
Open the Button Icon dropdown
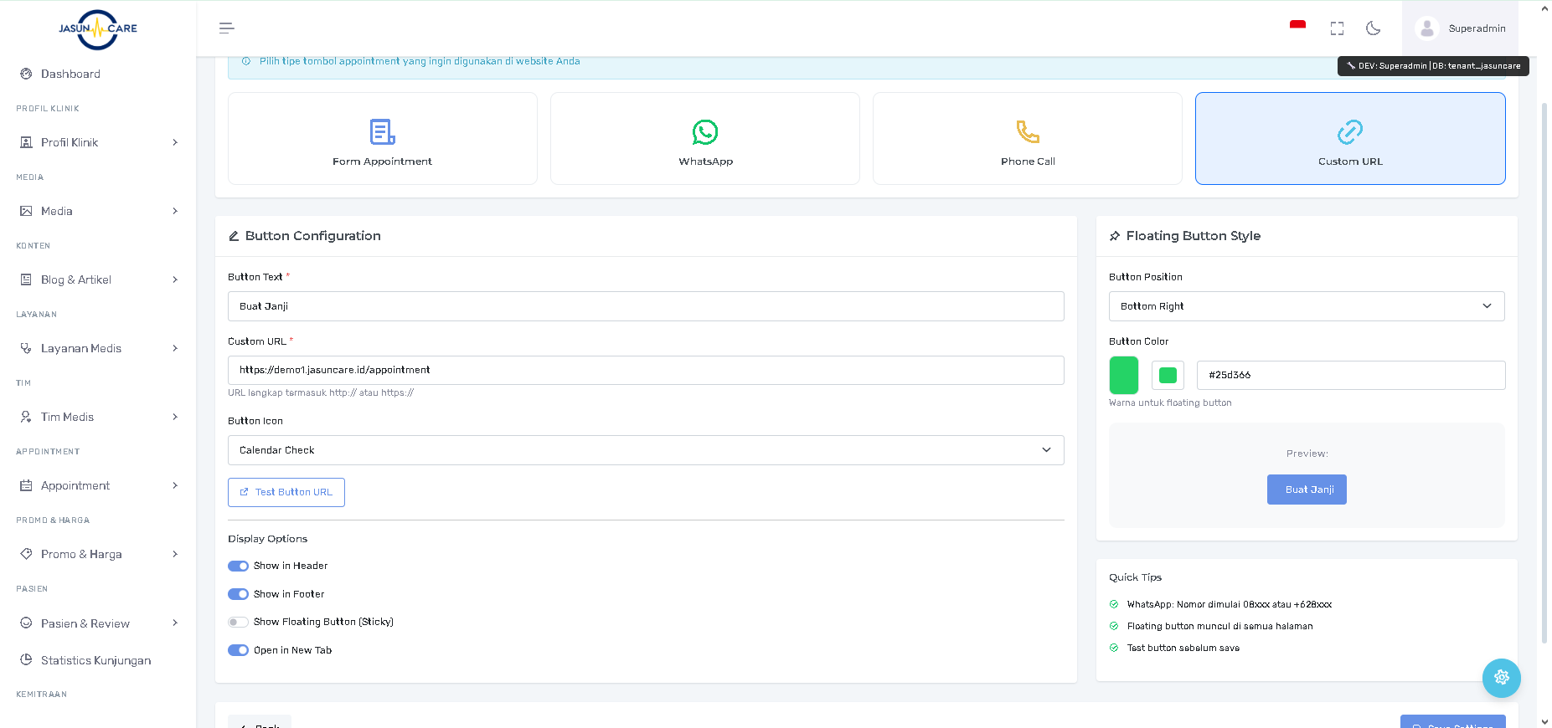click(x=645, y=450)
